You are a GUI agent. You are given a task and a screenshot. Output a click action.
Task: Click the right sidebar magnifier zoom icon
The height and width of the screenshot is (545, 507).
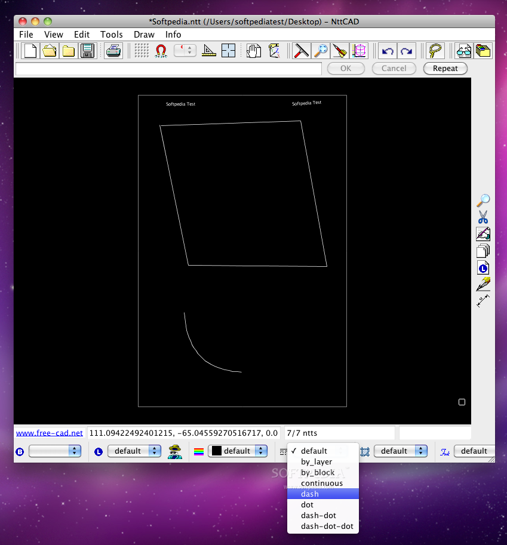point(483,201)
